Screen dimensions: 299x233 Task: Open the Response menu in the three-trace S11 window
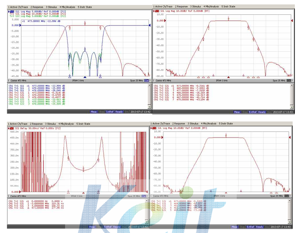(x=37, y=7)
